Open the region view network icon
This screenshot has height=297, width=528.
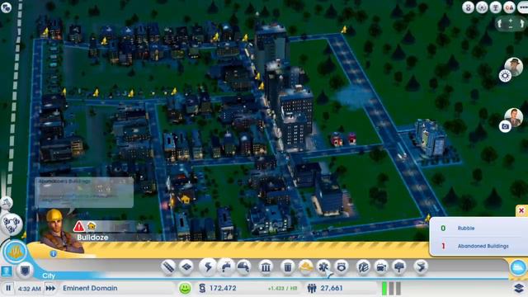[x=11, y=224]
